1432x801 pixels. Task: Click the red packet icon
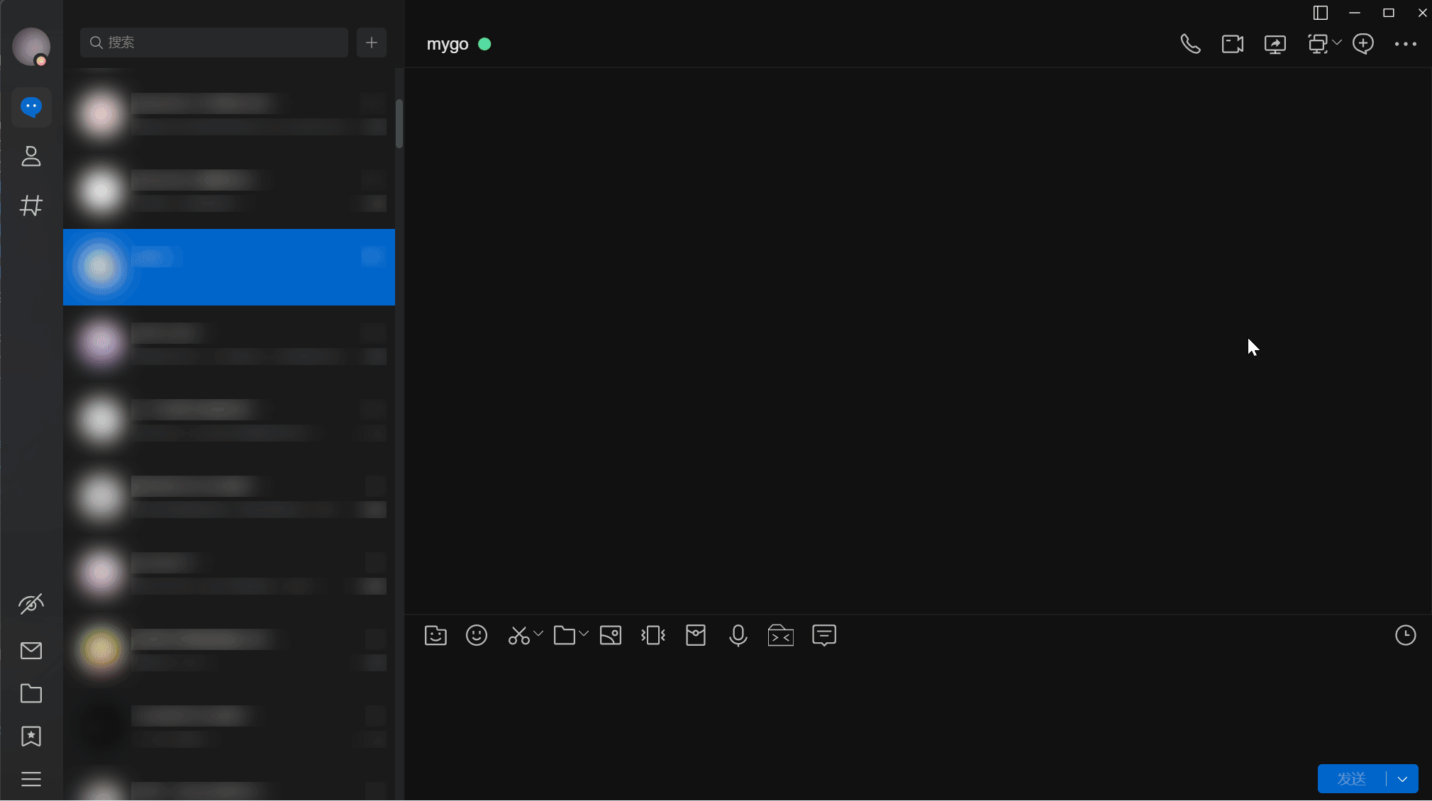pyautogui.click(x=696, y=635)
